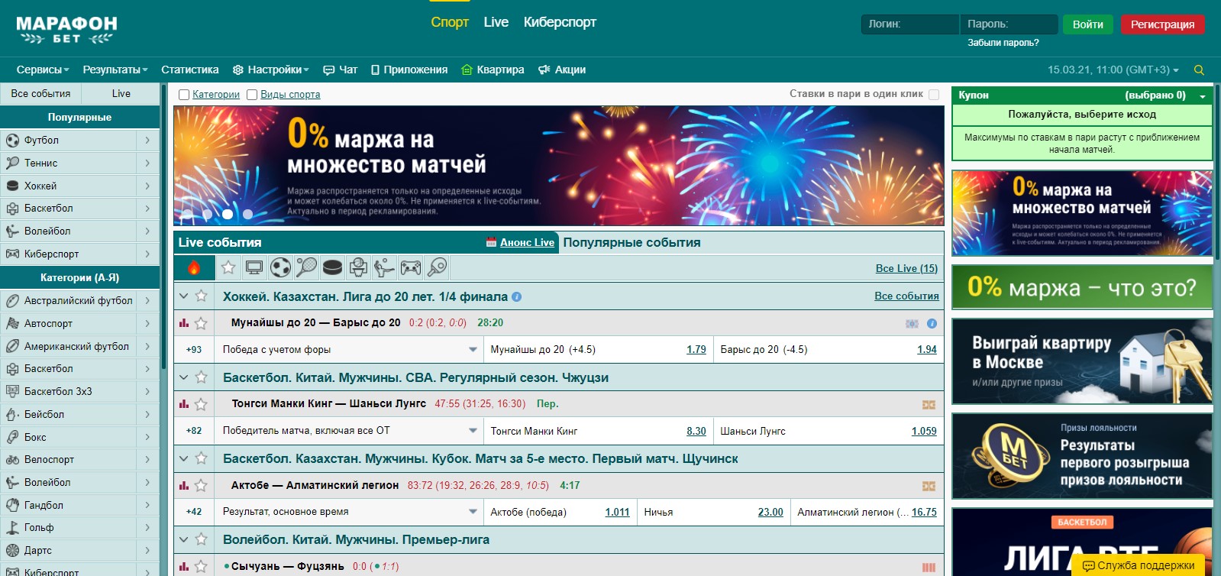1221x576 pixels.
Task: Open info icon next to 1/4 финала
Action: tap(516, 297)
